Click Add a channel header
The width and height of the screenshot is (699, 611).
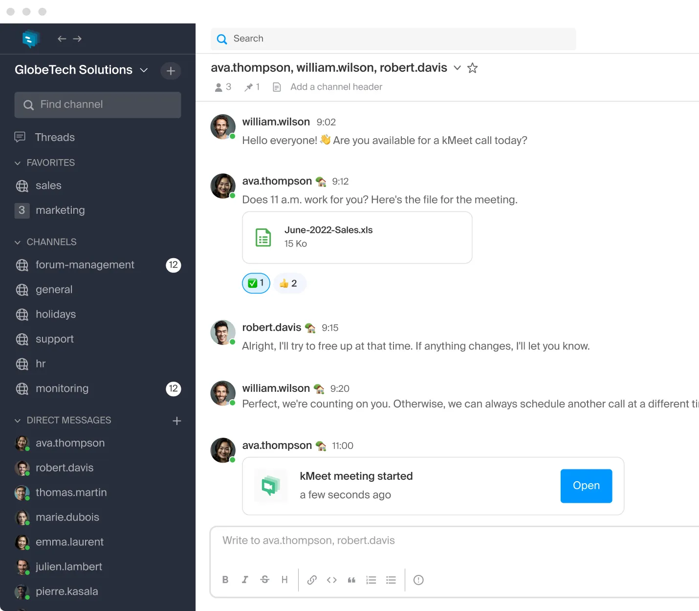[x=336, y=87]
